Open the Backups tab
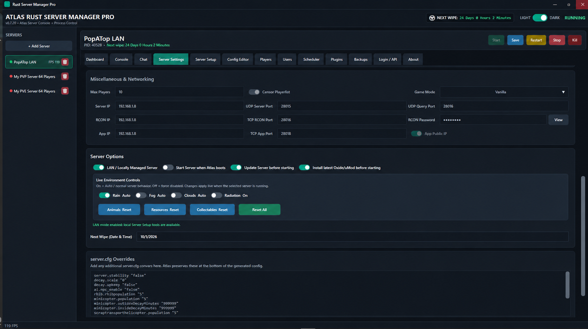Viewport: 588px width, 329px height. coord(361,60)
